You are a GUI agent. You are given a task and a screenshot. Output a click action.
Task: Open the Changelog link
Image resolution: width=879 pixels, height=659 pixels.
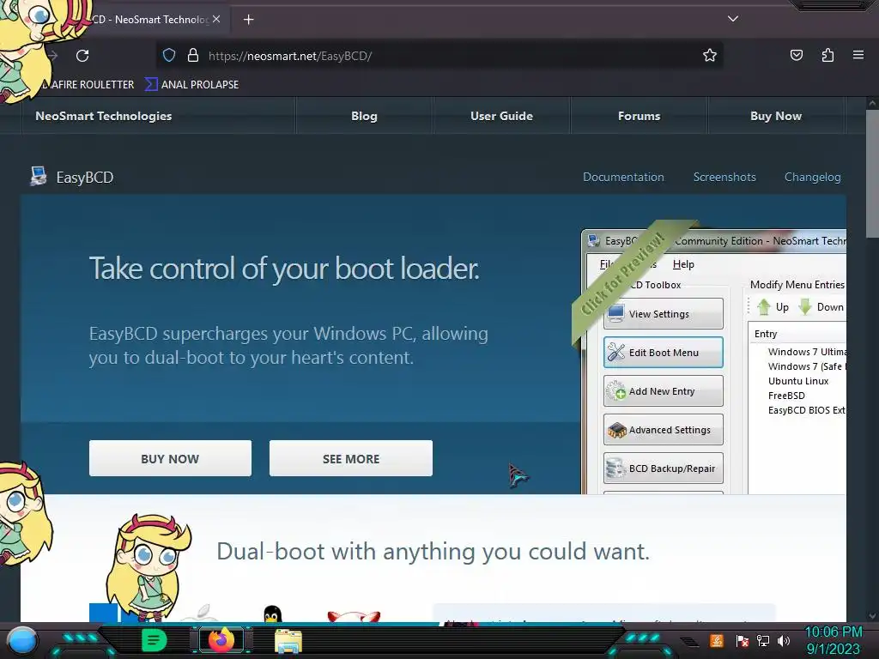[x=812, y=177]
